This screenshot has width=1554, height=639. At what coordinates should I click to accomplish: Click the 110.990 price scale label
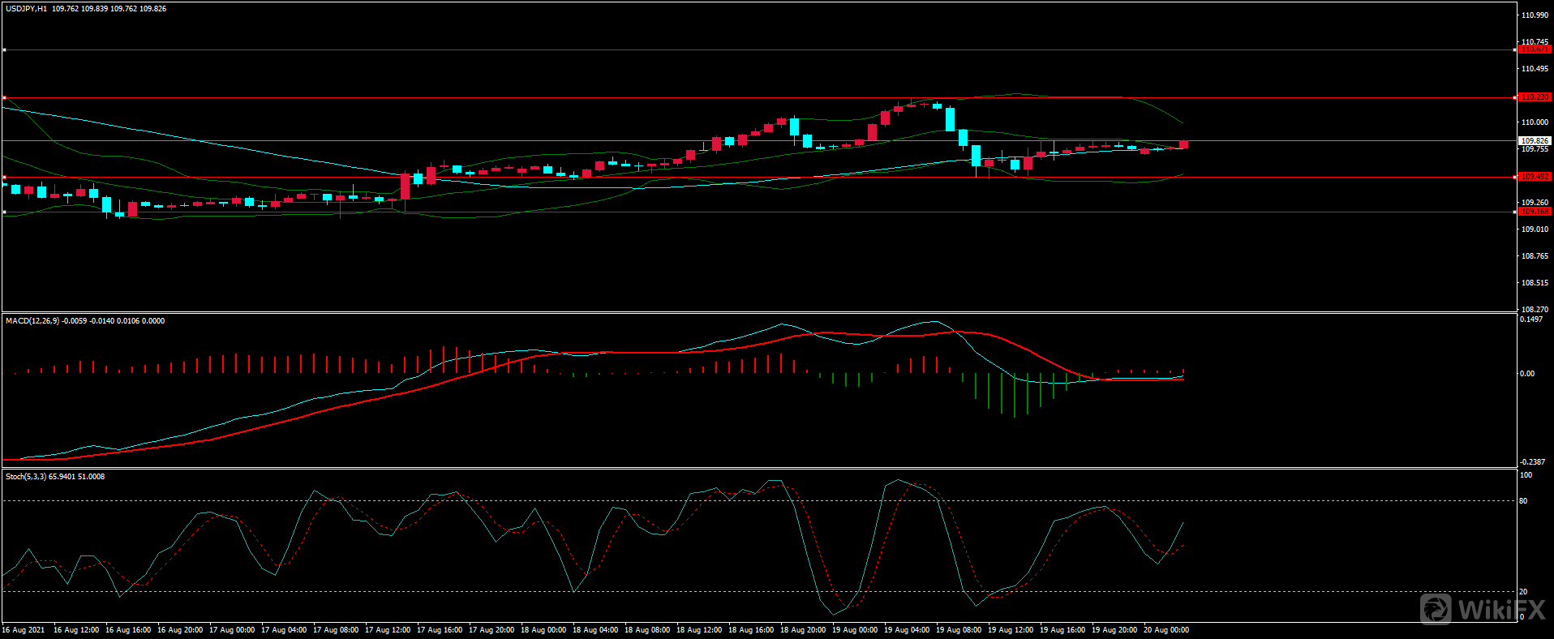pos(1535,15)
